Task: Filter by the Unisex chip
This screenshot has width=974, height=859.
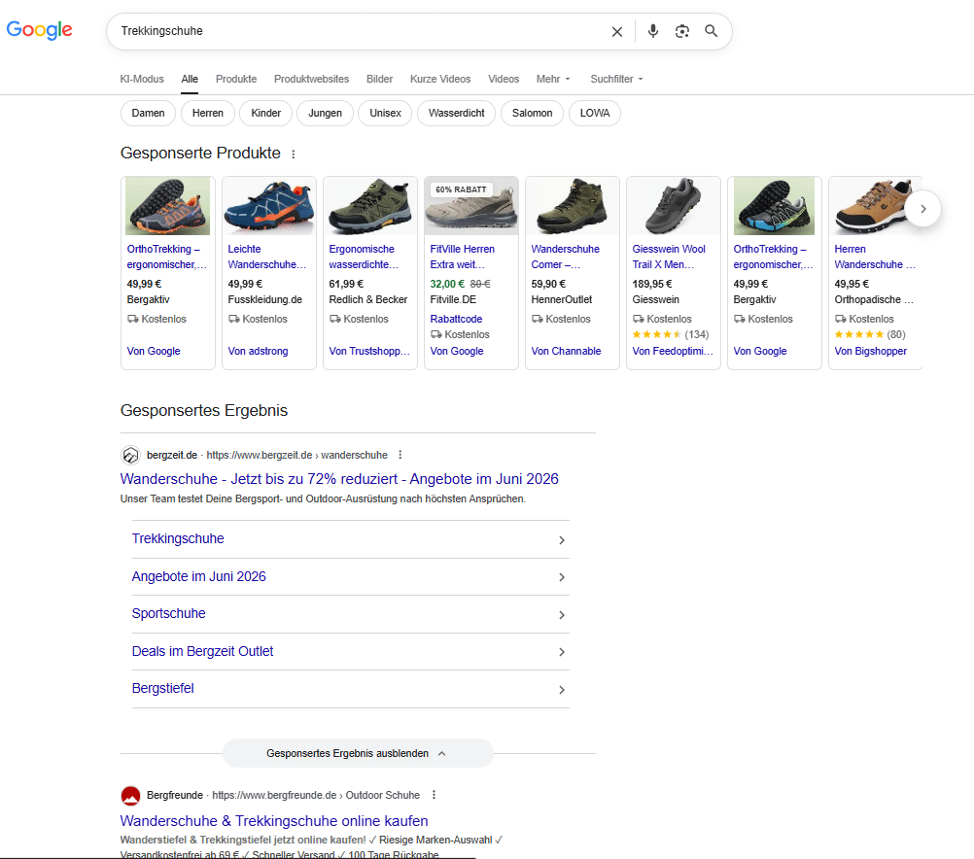Action: click(385, 113)
